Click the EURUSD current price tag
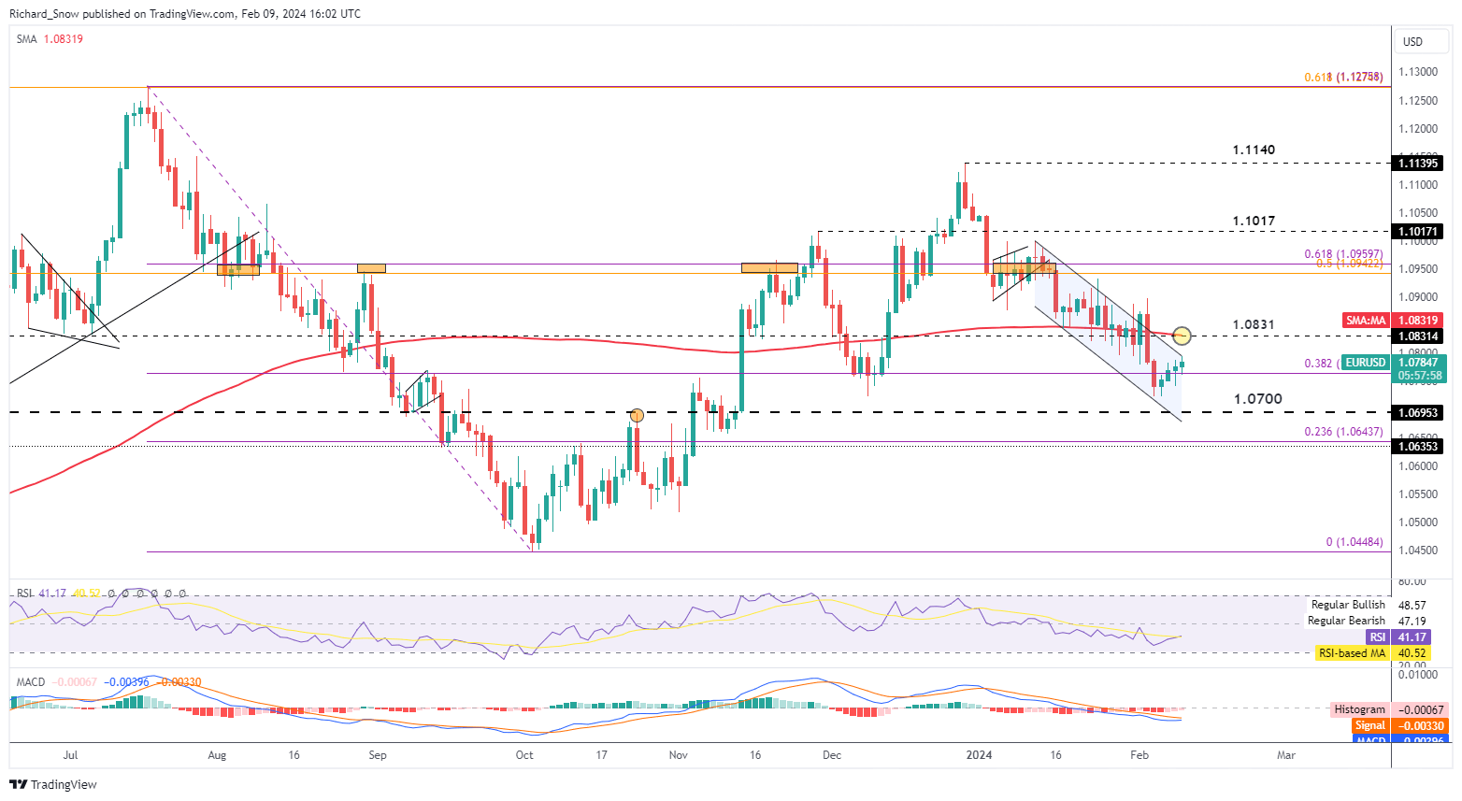 [1393, 363]
